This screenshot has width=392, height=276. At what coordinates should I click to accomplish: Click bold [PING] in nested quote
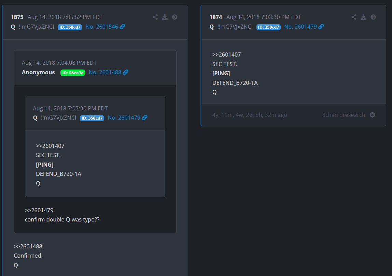pyautogui.click(x=44, y=165)
